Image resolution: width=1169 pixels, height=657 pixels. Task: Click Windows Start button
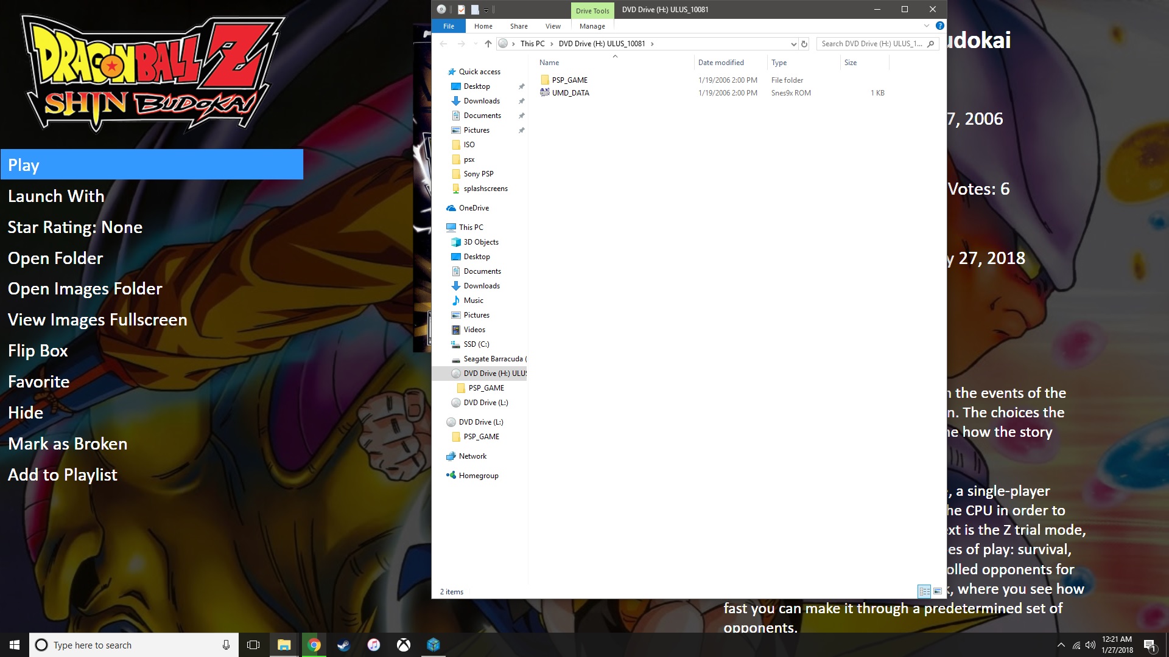[15, 645]
